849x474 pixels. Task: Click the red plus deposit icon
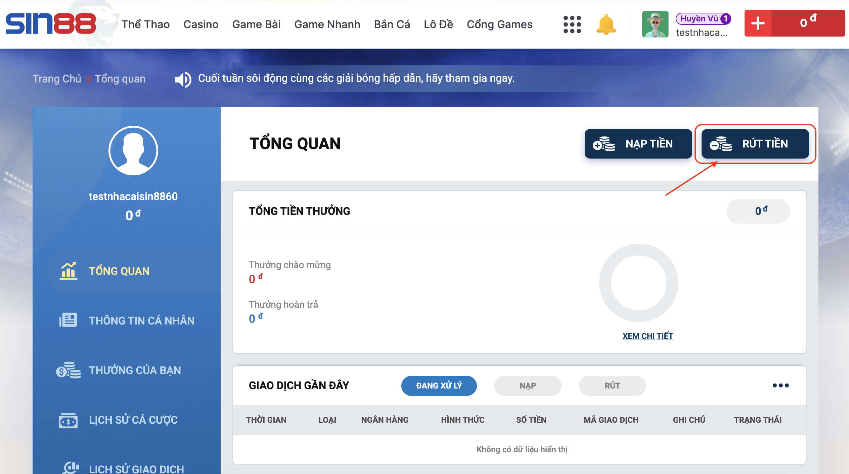[x=758, y=23]
